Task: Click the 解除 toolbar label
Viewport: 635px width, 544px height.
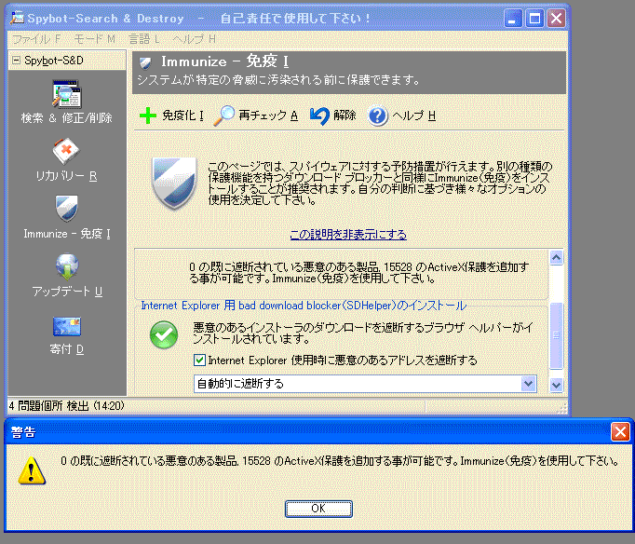Action: coord(345,116)
